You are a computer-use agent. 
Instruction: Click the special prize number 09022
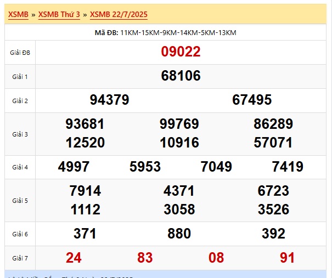(x=181, y=52)
